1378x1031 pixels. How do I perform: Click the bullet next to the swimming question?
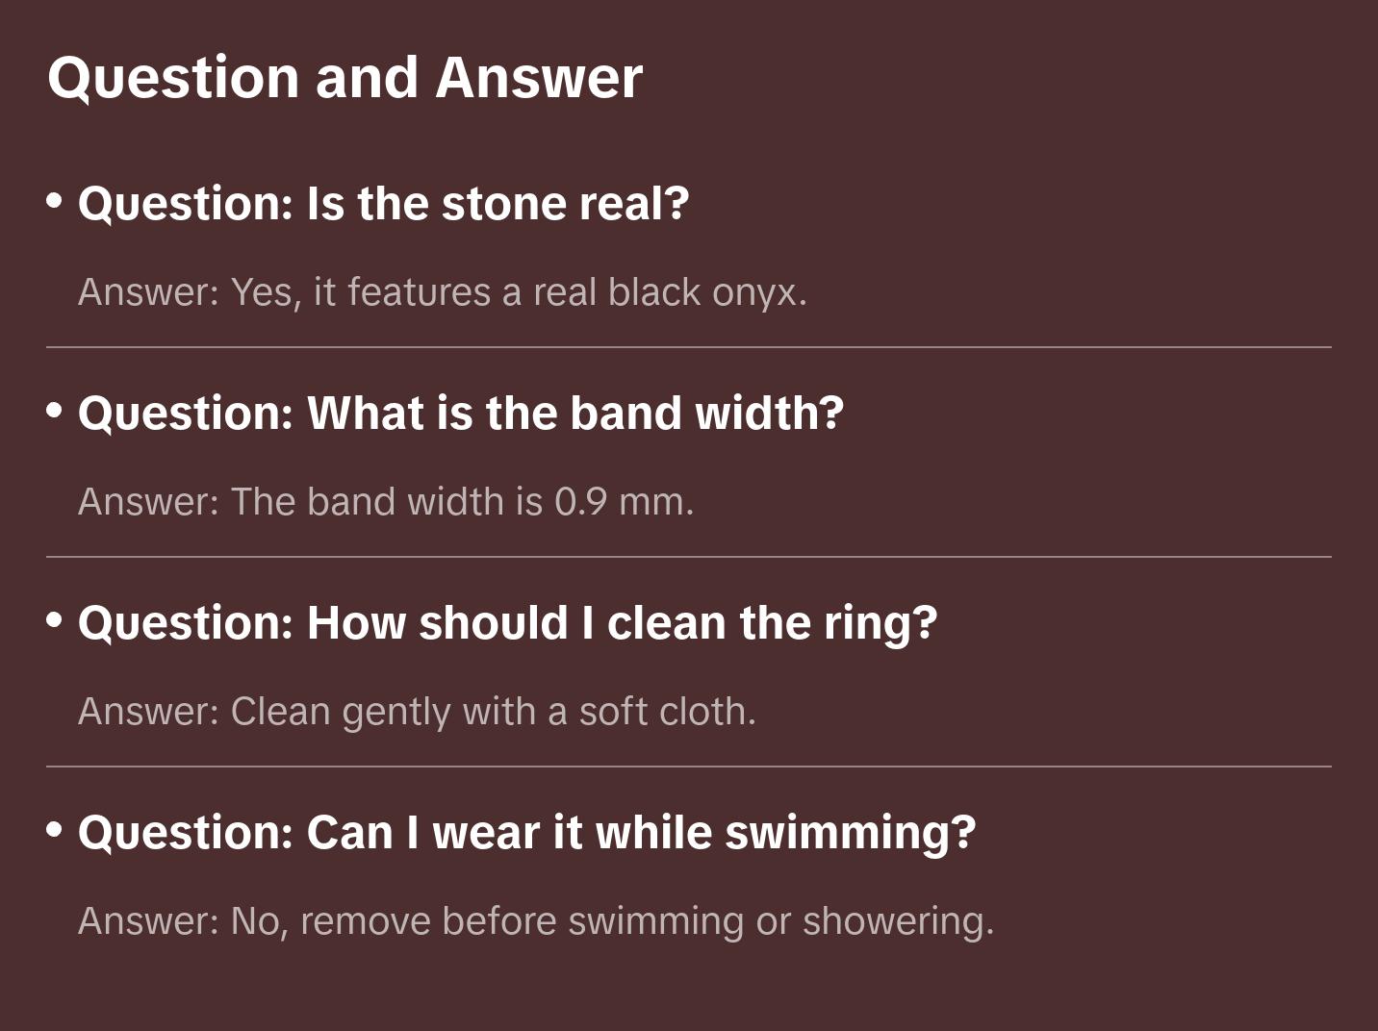point(55,830)
